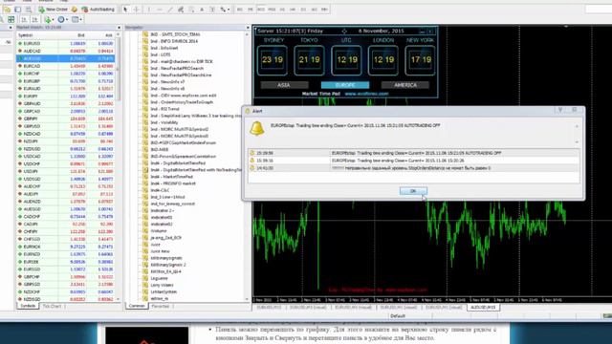Select EURUSD in Market Watch

66,43
